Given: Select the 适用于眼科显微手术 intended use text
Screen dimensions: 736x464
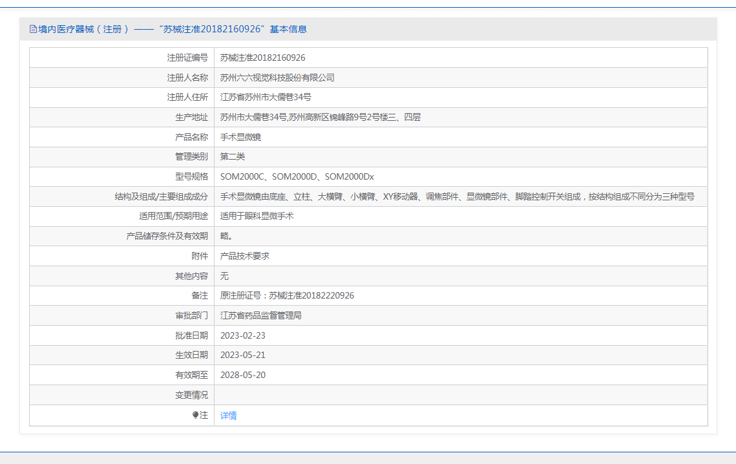Looking at the screenshot, I should tap(257, 216).
